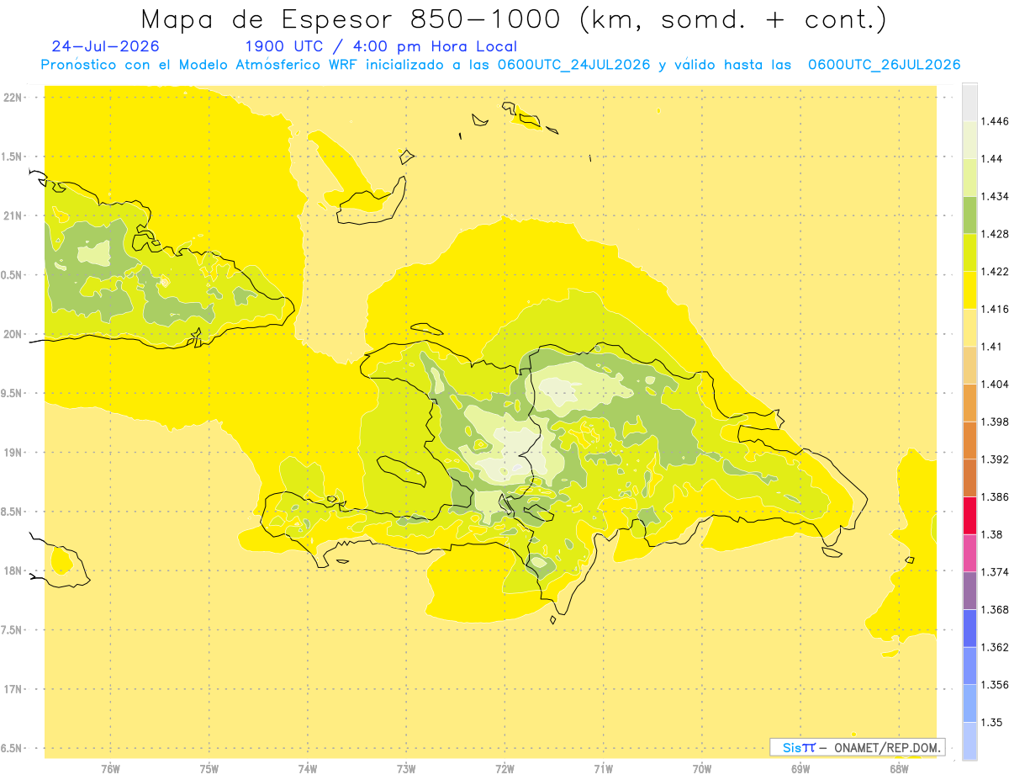Click the legend value '1.38'
The image size is (1009, 780).
pos(993,534)
